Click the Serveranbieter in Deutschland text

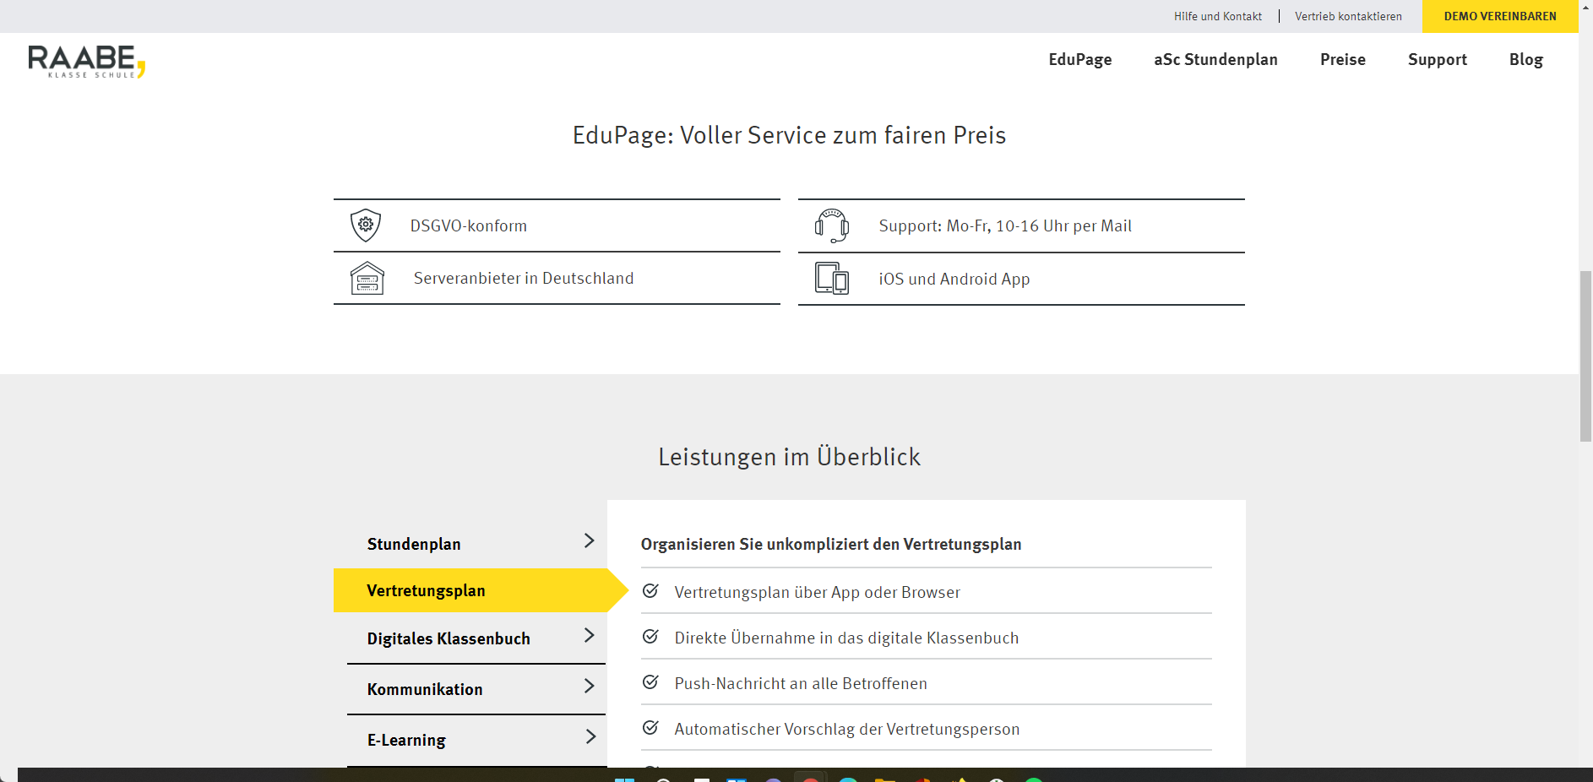(x=524, y=278)
